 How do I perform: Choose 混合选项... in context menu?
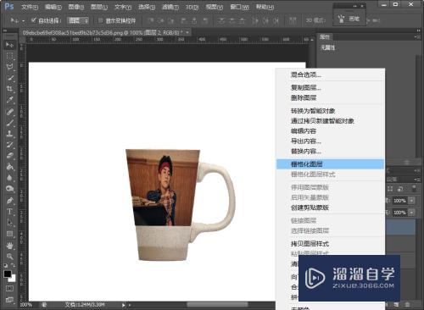coord(330,75)
